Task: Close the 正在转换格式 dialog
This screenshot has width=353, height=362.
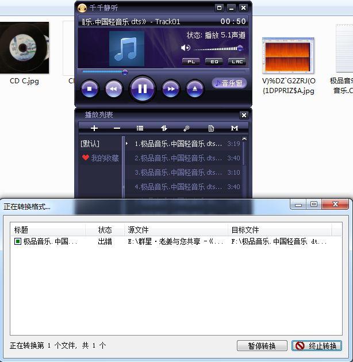Action: coord(335,205)
